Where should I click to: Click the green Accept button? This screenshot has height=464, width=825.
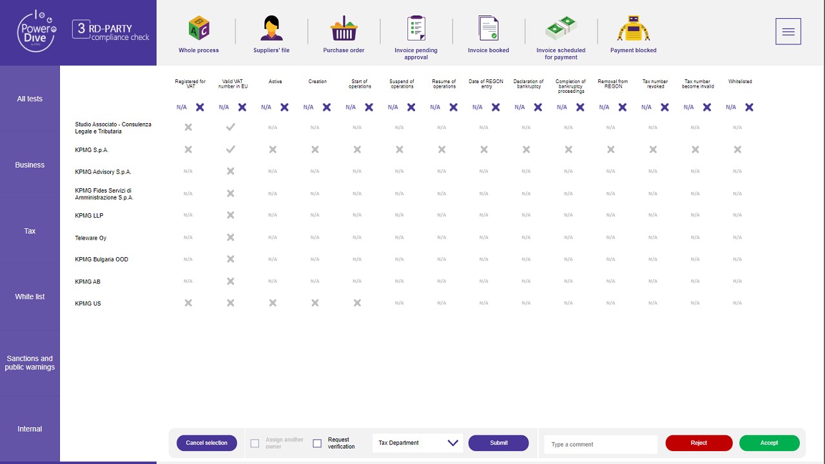769,443
